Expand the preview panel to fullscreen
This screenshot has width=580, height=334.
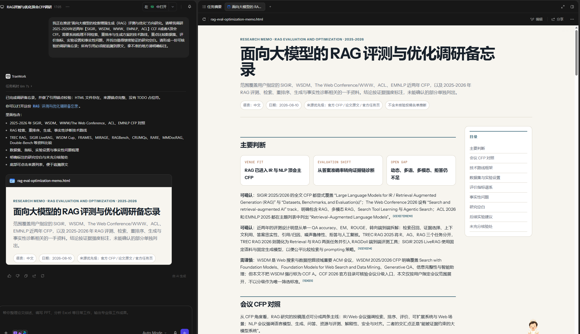563,7
